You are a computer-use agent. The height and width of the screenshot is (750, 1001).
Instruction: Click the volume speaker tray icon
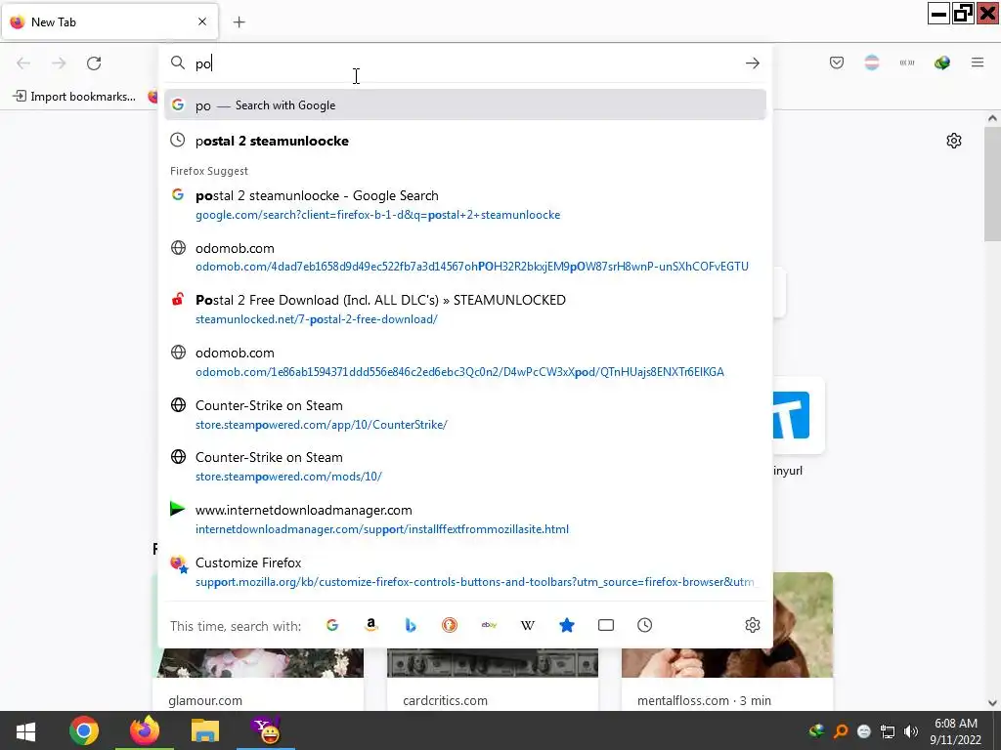[911, 731]
